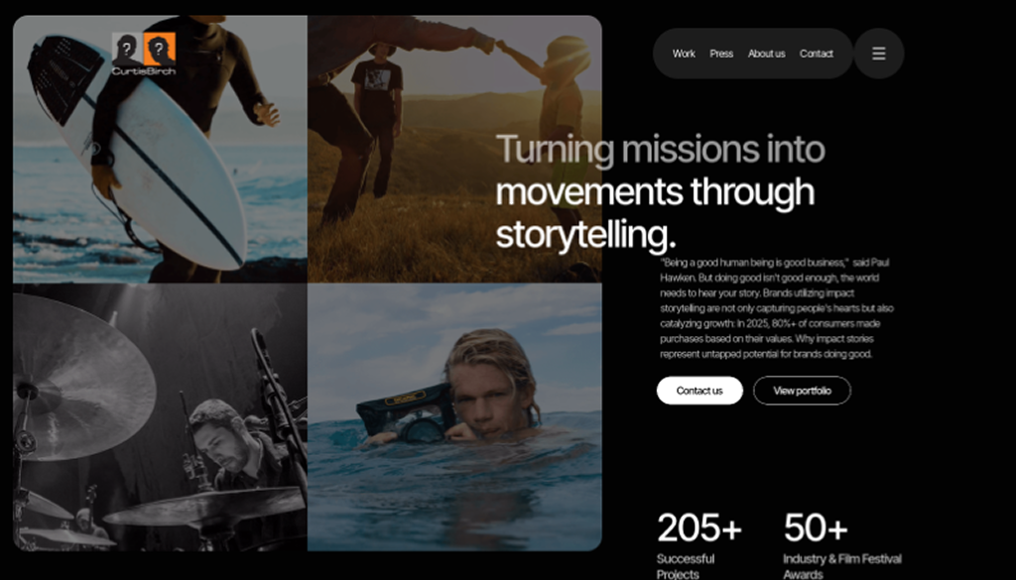Viewport: 1016px width, 580px height.
Task: Select the surfer with surfboard photo
Action: pos(160,149)
